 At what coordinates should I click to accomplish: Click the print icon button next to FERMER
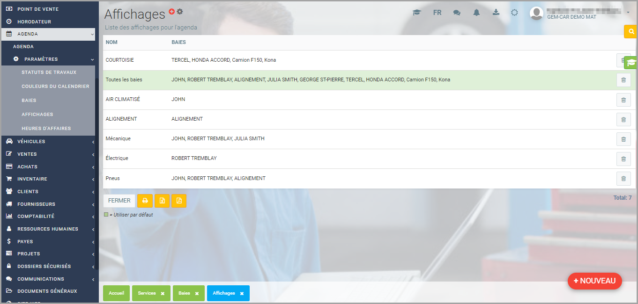click(145, 201)
